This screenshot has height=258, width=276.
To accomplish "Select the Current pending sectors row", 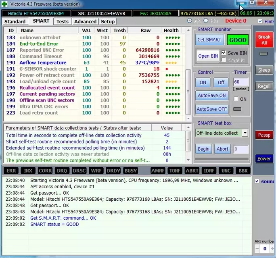I will [x=94, y=94].
